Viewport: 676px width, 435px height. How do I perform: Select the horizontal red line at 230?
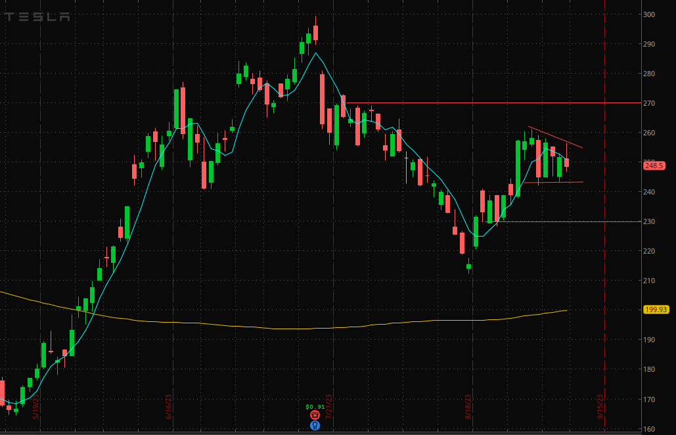pyautogui.click(x=564, y=221)
